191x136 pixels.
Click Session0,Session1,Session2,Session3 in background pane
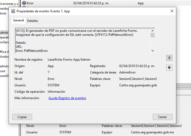coord(156,126)
